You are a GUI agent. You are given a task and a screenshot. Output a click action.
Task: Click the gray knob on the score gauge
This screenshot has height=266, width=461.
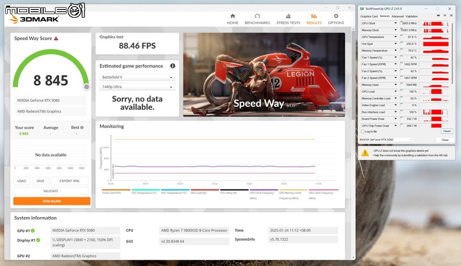(x=86, y=87)
